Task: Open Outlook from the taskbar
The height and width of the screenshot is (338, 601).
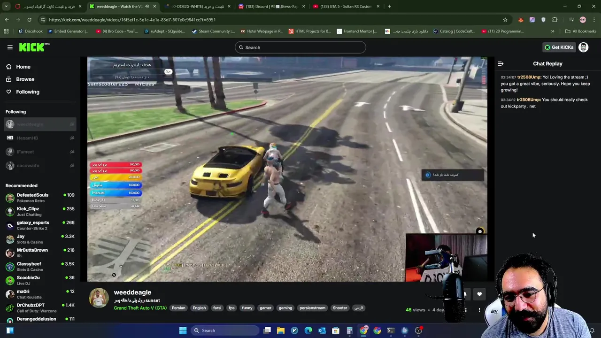Action: [x=322, y=330]
